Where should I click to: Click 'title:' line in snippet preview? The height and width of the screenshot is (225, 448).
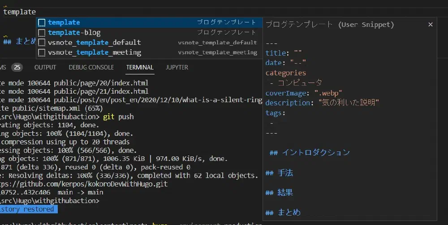point(284,53)
